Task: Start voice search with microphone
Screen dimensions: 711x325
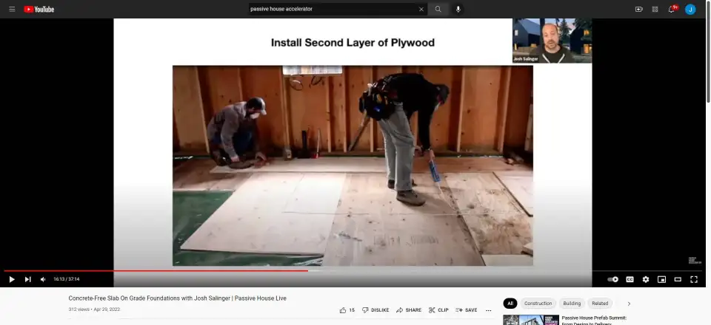Action: pos(458,9)
